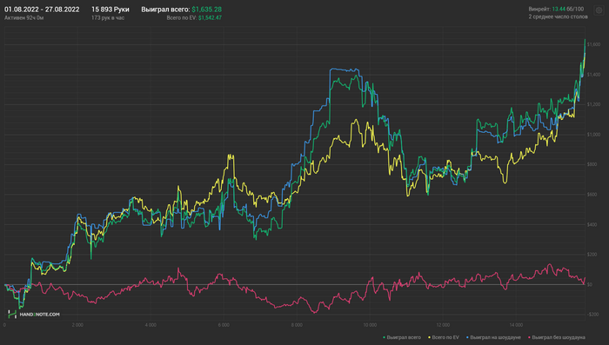The image size is (609, 345).
Task: Click the $1,600 y-axis label
Action: click(593, 44)
